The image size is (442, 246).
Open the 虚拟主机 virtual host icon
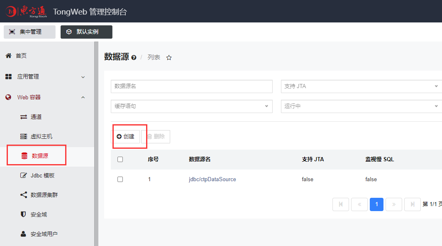pos(24,136)
